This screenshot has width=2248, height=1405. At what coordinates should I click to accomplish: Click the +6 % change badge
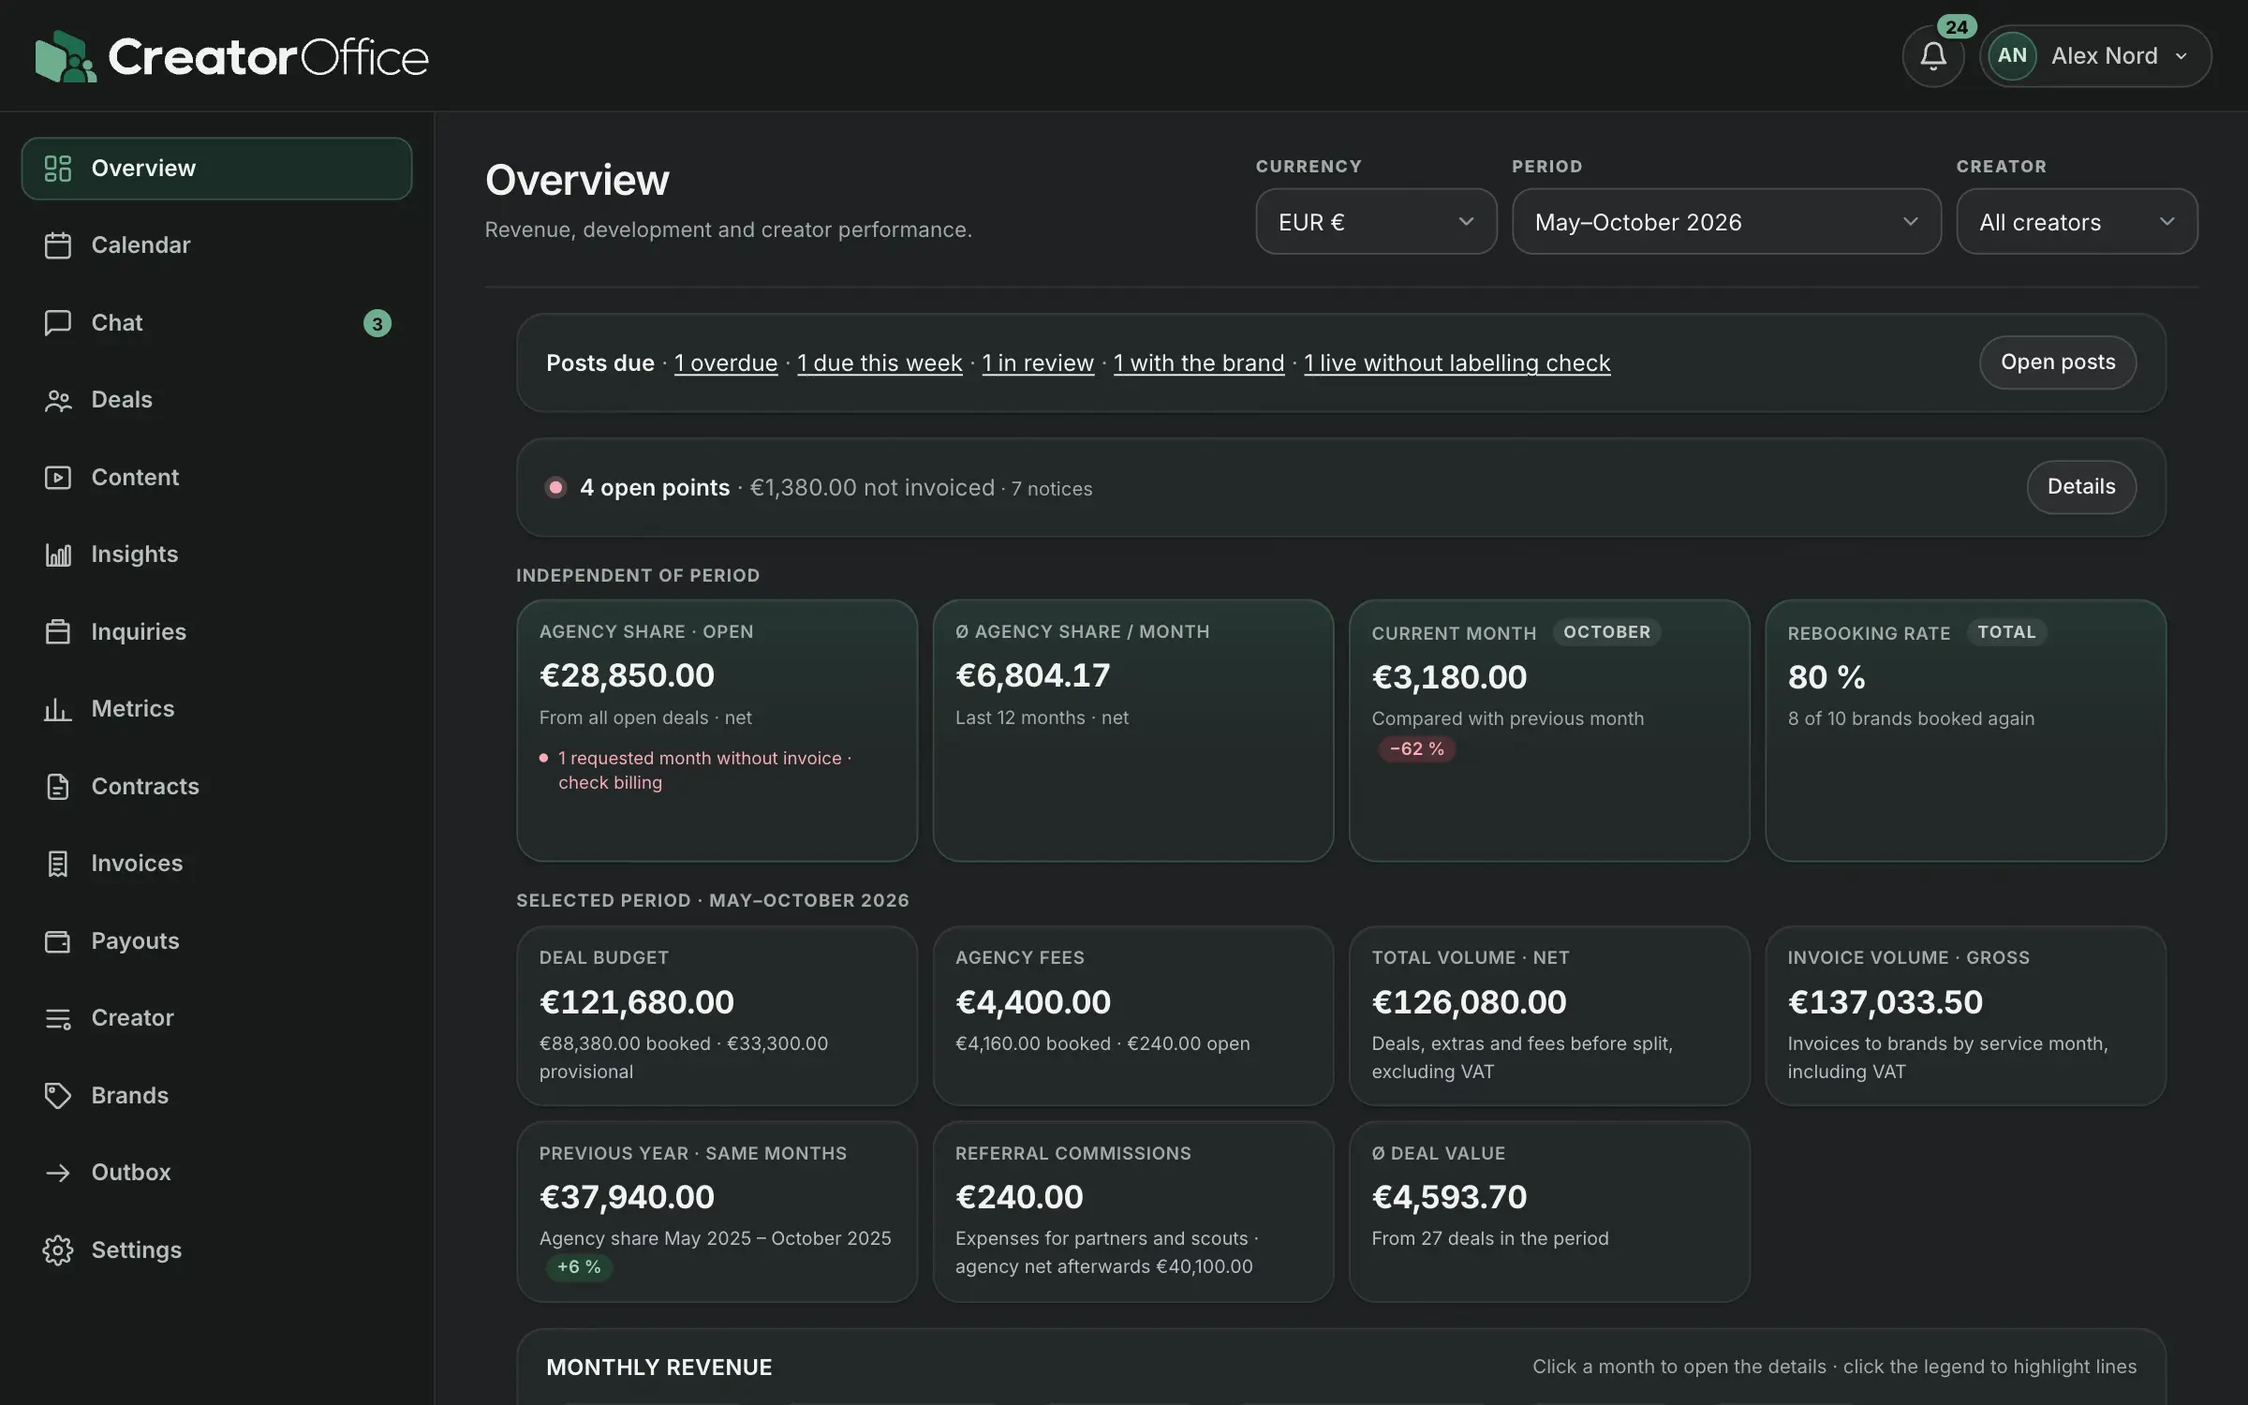pos(579,1267)
